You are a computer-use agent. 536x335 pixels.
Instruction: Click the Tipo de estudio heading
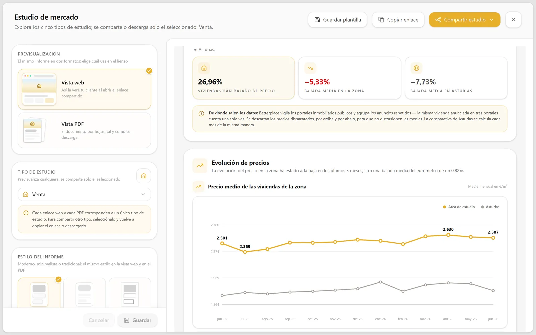37,172
